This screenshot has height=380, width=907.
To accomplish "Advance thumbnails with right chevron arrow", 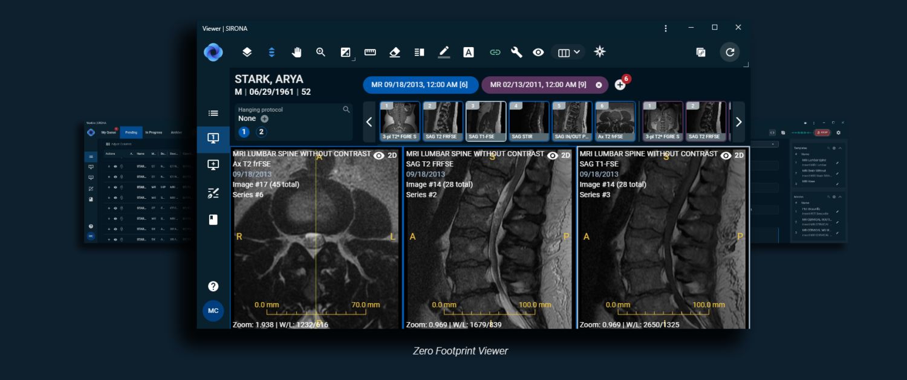I will 738,122.
